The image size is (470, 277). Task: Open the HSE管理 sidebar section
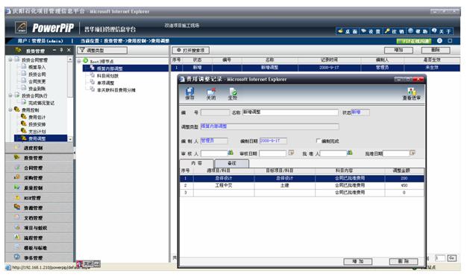(x=39, y=198)
